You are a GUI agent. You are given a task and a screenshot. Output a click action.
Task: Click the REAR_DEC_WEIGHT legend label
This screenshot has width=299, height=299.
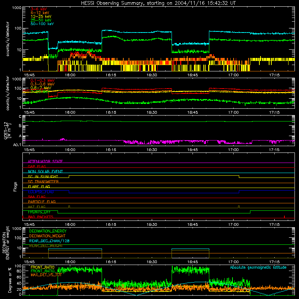click(46, 246)
